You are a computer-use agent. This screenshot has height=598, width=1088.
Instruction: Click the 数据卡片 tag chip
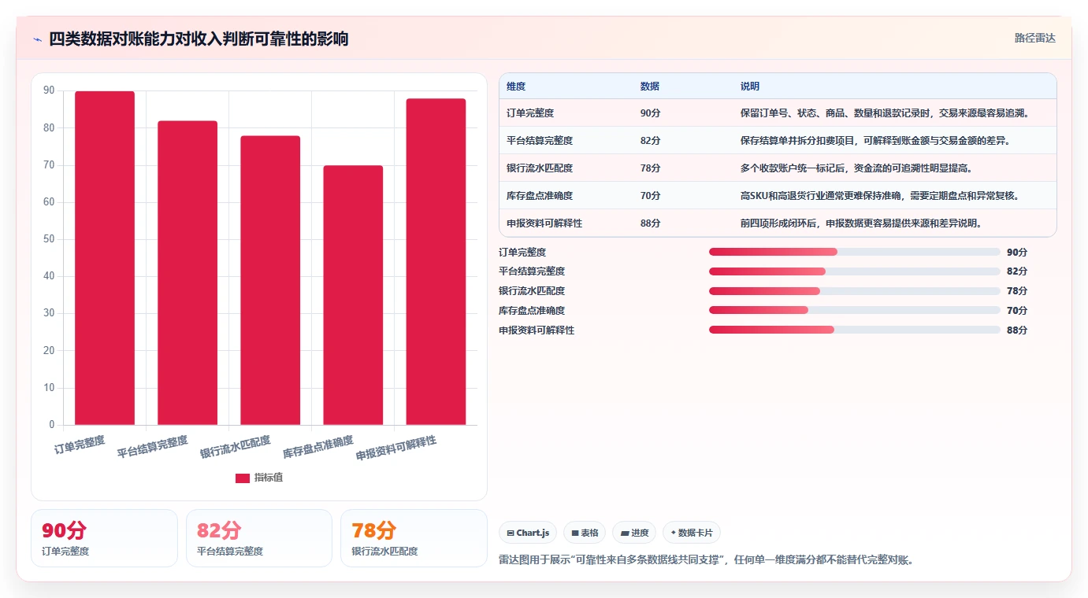pyautogui.click(x=692, y=533)
